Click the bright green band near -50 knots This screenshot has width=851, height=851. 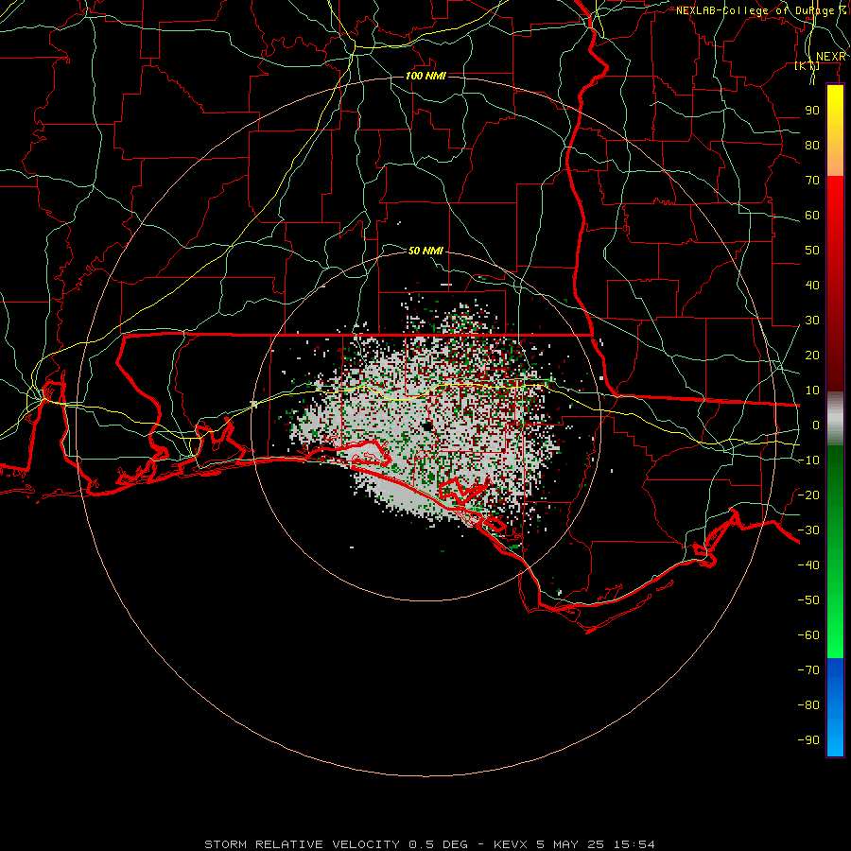(x=835, y=599)
